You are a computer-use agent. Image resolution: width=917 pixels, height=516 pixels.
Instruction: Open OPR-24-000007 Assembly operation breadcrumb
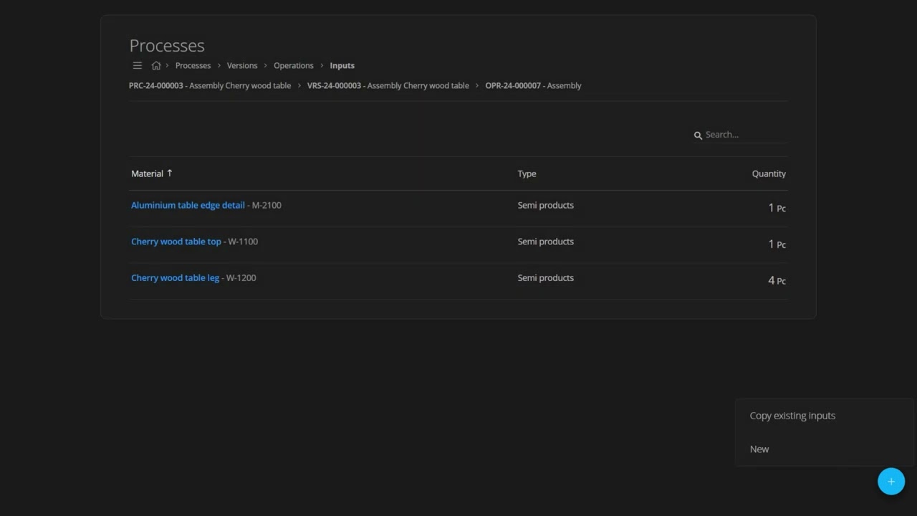(533, 85)
